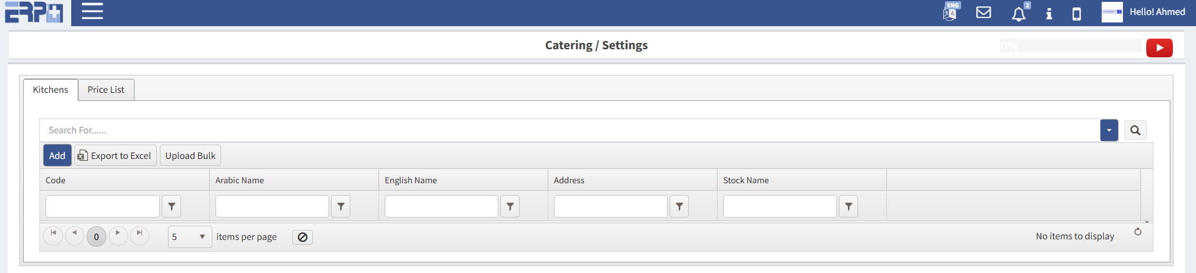Screen dimensions: 1196x273
Task: Click the Add button
Action: point(57,156)
